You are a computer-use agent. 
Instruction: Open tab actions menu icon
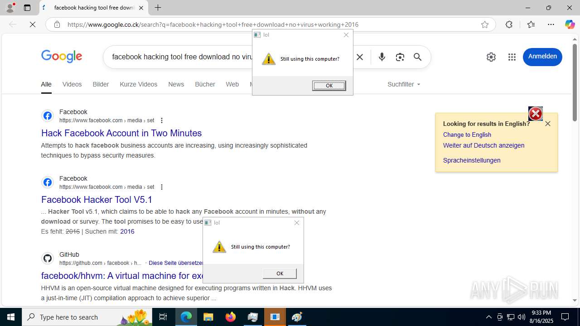[27, 8]
